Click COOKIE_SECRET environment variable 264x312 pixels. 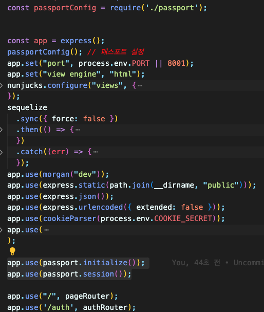click(x=183, y=218)
